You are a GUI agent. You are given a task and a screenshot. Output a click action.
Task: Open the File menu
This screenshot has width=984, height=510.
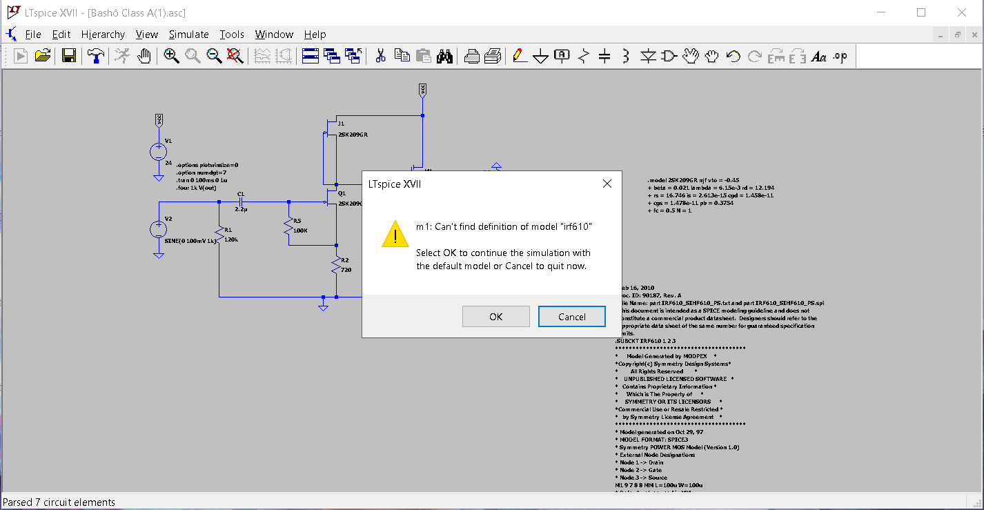[33, 35]
